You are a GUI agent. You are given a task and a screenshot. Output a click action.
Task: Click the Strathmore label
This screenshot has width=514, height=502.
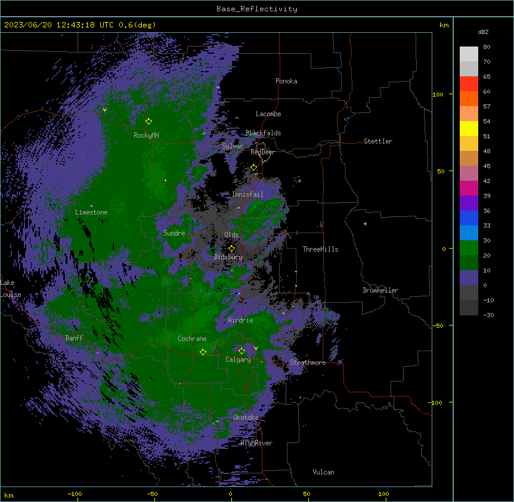click(308, 362)
